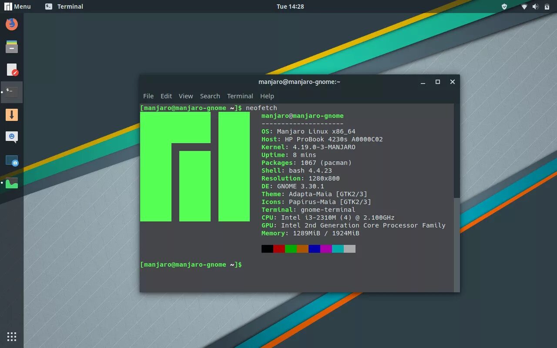
Task: Click the 'Host: HP ProBook 4230s' line
Action: pos(322,139)
